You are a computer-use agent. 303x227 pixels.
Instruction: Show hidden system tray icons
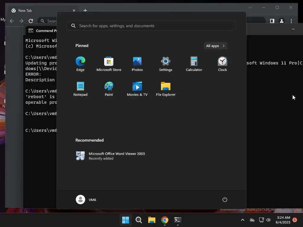point(243,220)
